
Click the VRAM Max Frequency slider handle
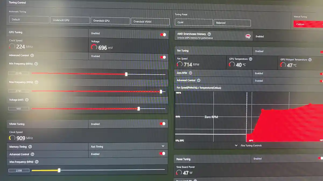59,170
